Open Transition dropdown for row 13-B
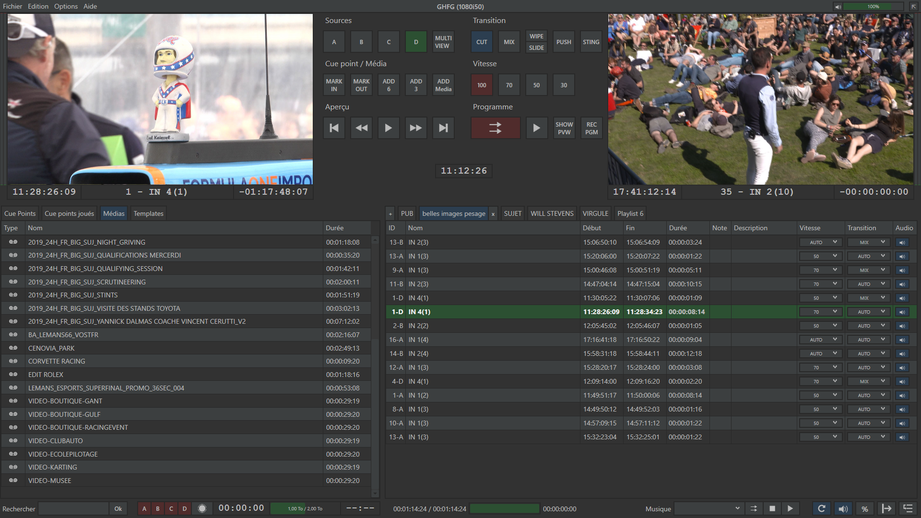The width and height of the screenshot is (921, 518). [869, 243]
